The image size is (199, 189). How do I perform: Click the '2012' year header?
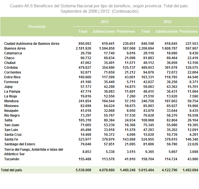(167, 22)
